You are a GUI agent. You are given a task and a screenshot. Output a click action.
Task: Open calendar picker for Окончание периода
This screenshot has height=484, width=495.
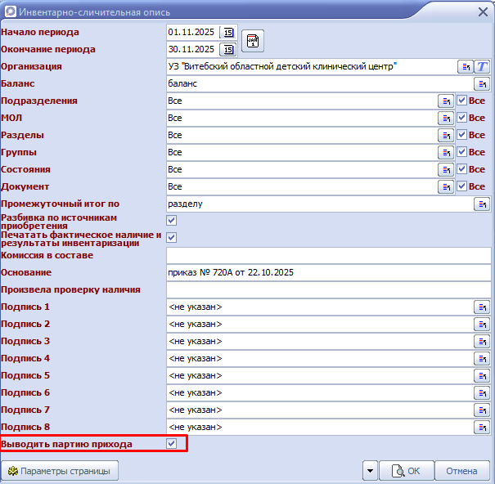[x=228, y=49]
